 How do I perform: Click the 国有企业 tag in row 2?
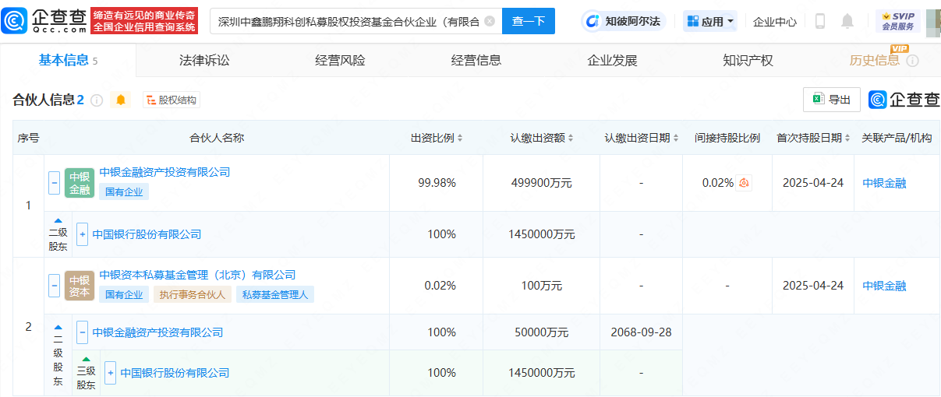124,294
